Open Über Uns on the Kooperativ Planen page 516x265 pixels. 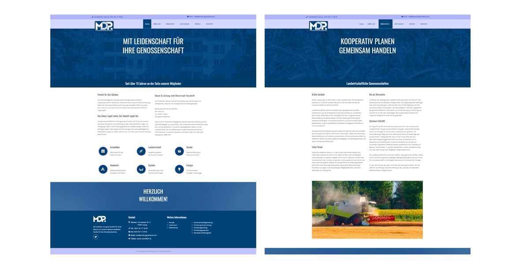click(x=371, y=24)
